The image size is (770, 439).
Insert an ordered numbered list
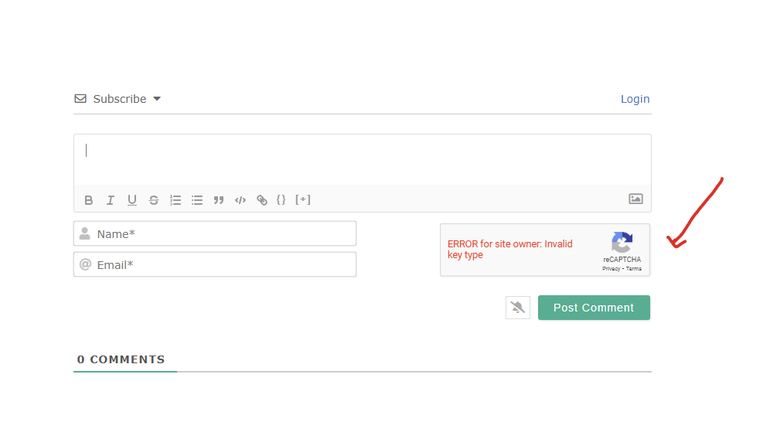coord(175,200)
